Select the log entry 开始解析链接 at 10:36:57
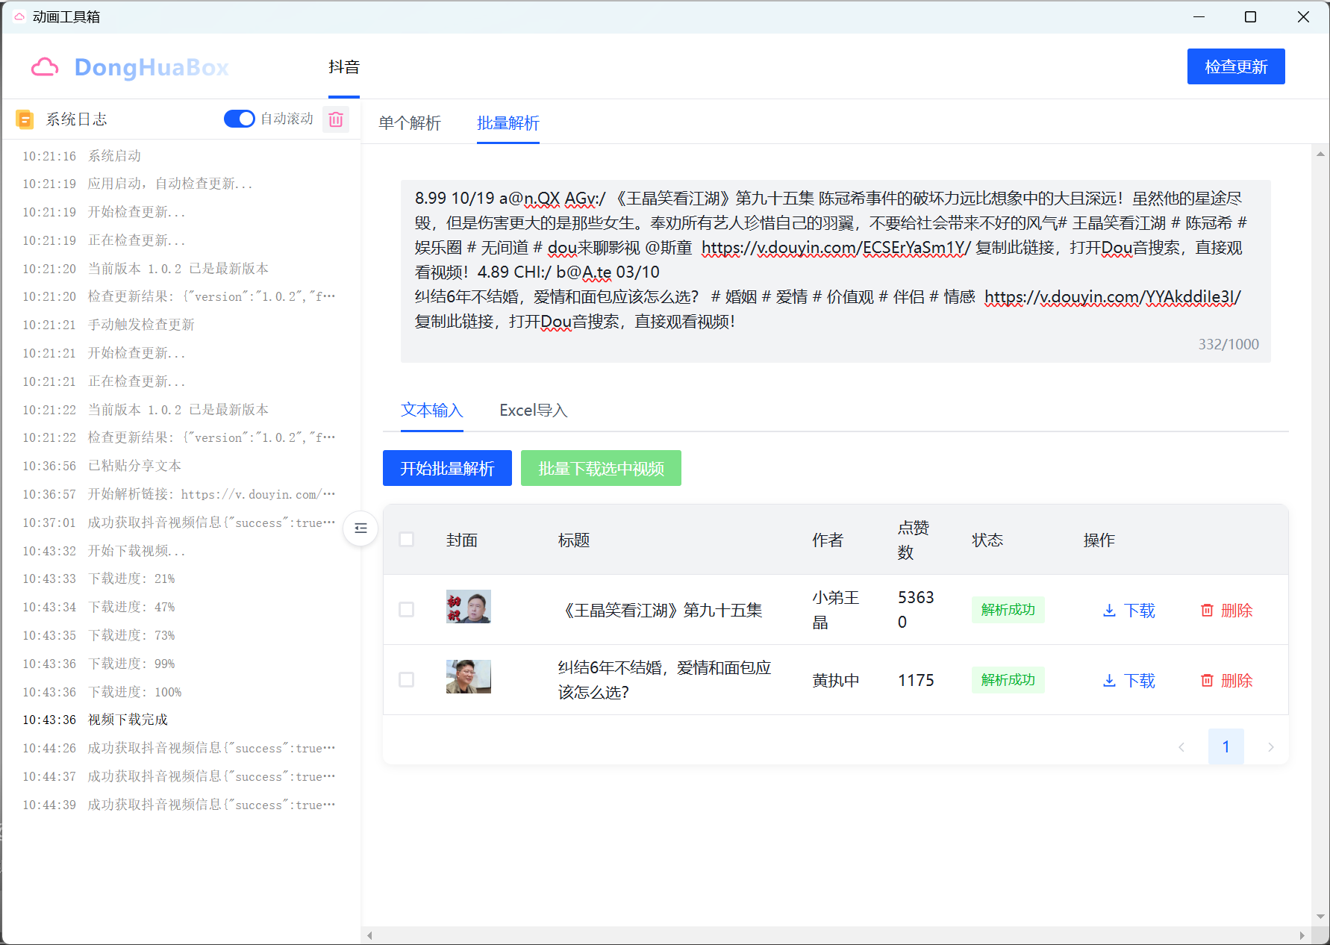This screenshot has height=945, width=1330. tap(179, 494)
